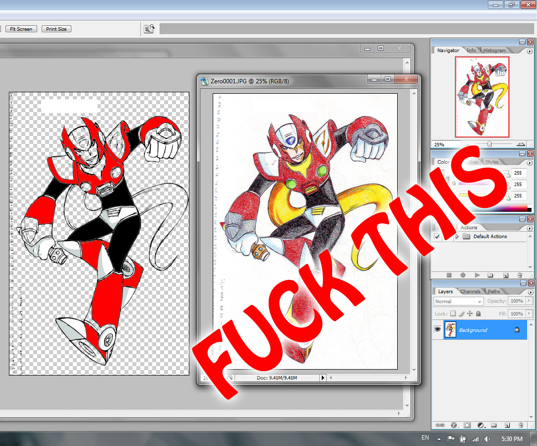Select the Actions tab
Image resolution: width=537 pixels, height=446 pixels.
469,227
